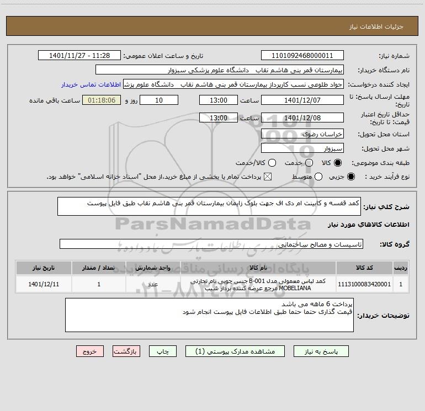Viewport: 425px width, 411px height.
Task: Click the تاریخ نیاز column header
Action: click(44, 268)
